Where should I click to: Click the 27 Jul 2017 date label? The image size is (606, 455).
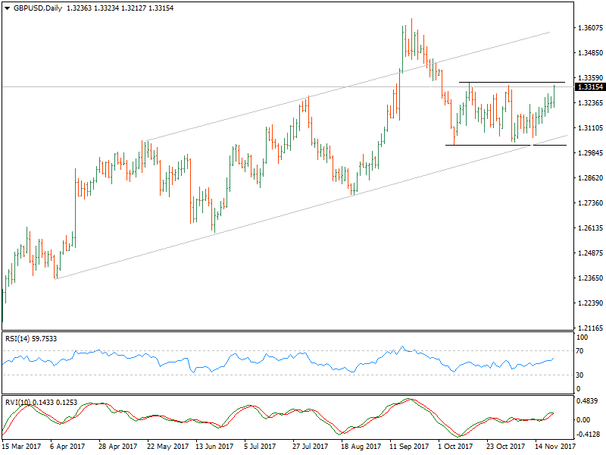311,448
